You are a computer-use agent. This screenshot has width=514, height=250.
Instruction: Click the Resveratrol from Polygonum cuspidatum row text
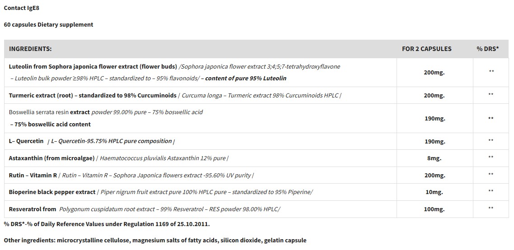[145, 209]
